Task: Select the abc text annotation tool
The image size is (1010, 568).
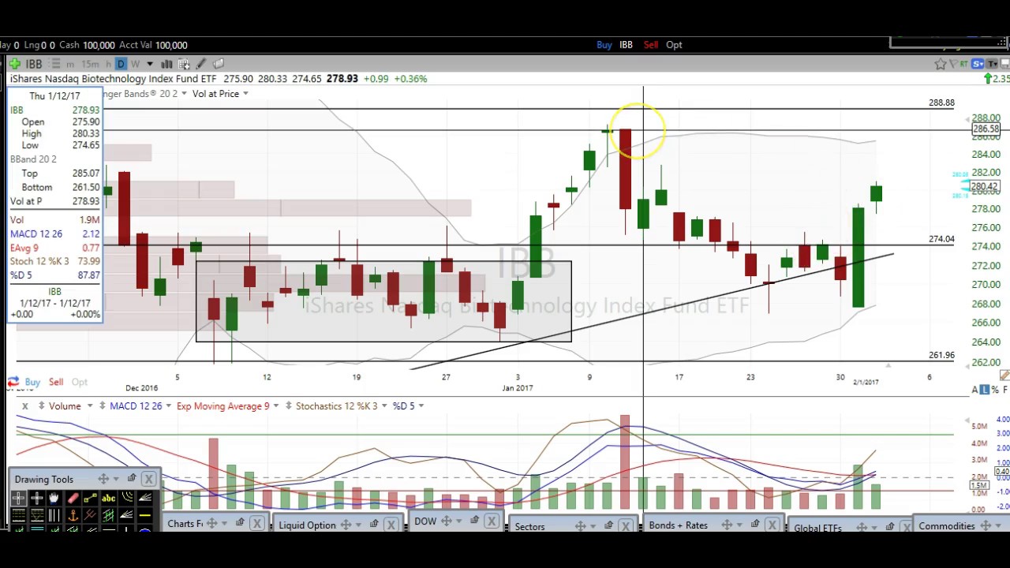Action: (x=108, y=498)
